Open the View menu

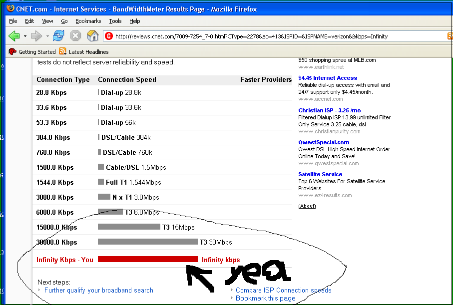[47, 21]
